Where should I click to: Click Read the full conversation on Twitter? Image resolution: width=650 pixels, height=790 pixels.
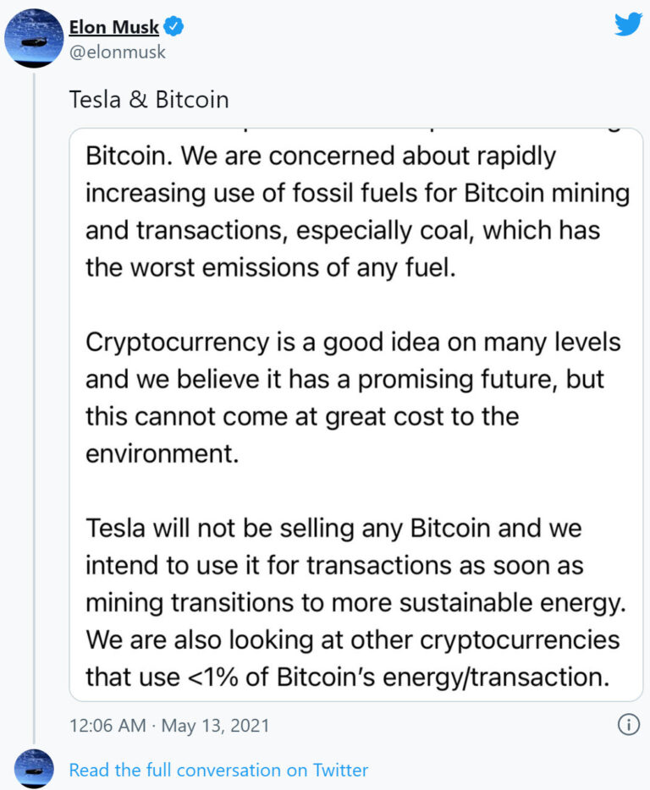218,770
